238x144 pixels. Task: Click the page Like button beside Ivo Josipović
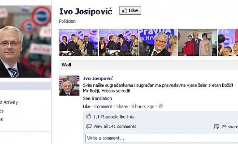[x=130, y=10]
